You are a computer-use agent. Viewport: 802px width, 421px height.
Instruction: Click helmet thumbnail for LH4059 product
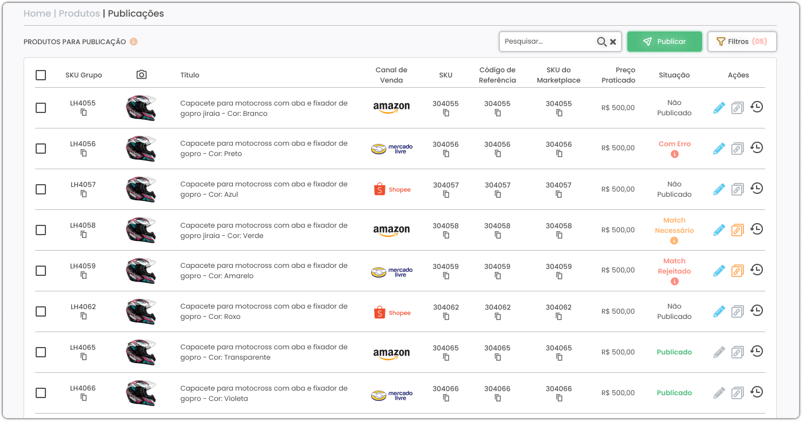(x=141, y=271)
